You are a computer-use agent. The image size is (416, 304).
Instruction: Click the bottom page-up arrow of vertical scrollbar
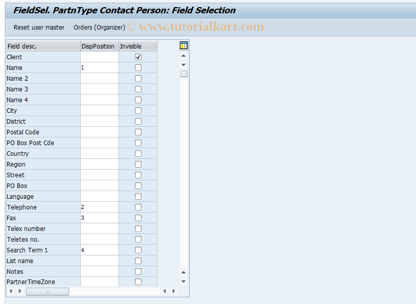[183, 272]
